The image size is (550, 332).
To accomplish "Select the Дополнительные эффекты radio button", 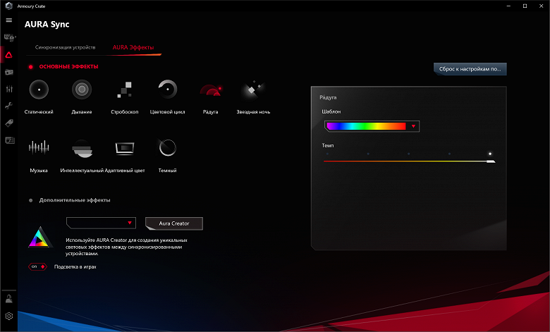I will pos(31,200).
